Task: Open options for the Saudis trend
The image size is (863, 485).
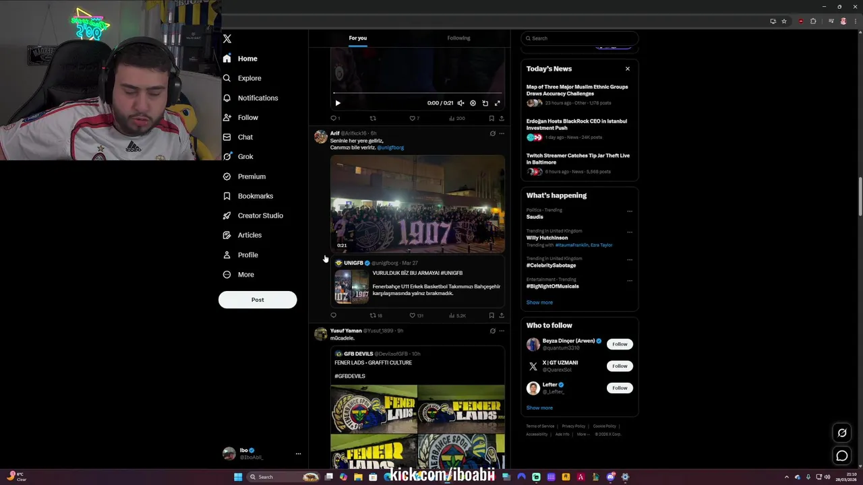Action: pyautogui.click(x=630, y=211)
